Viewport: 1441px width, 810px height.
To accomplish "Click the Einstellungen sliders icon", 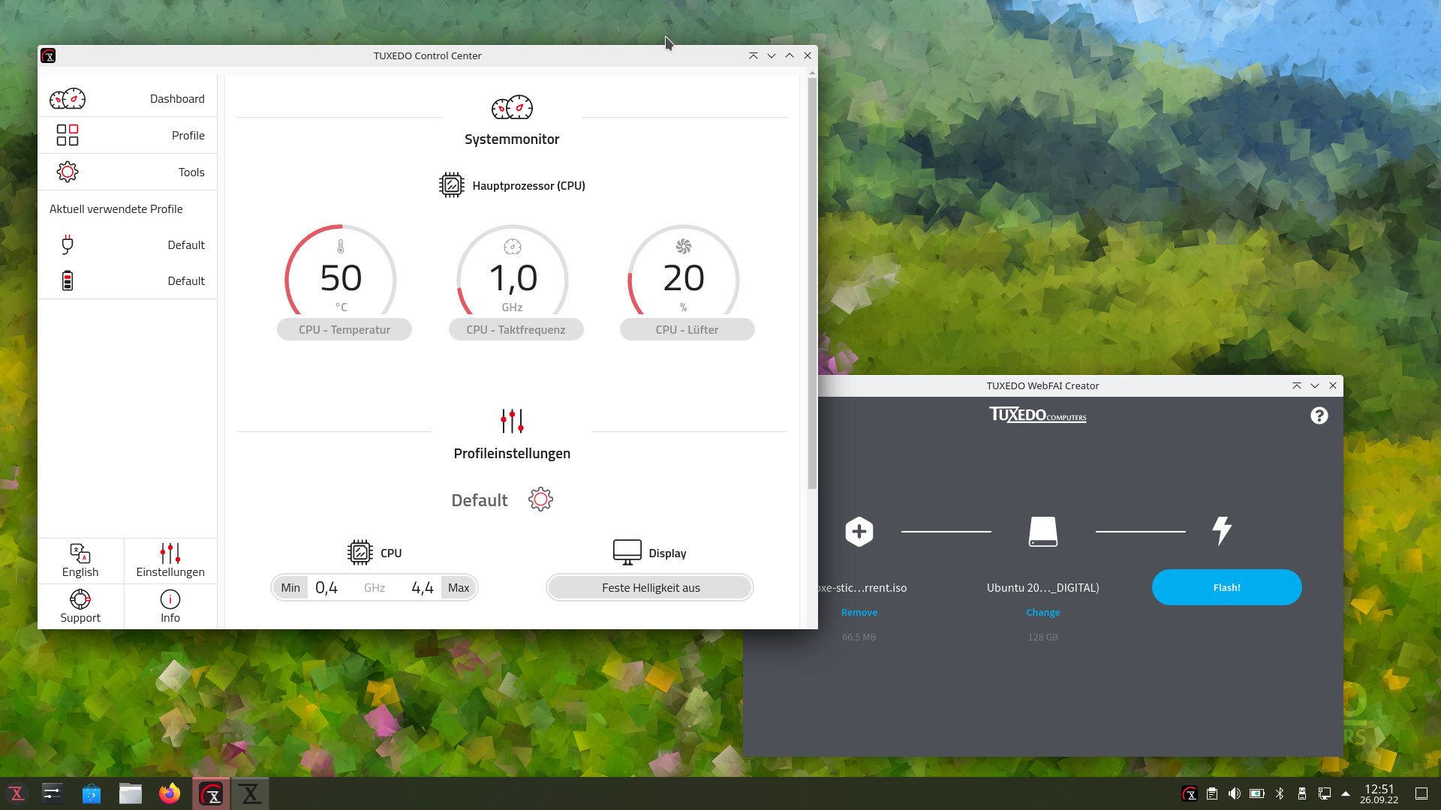I will pyautogui.click(x=170, y=553).
